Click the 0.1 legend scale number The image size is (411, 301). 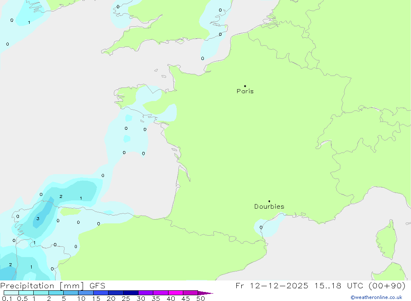(x=7, y=299)
